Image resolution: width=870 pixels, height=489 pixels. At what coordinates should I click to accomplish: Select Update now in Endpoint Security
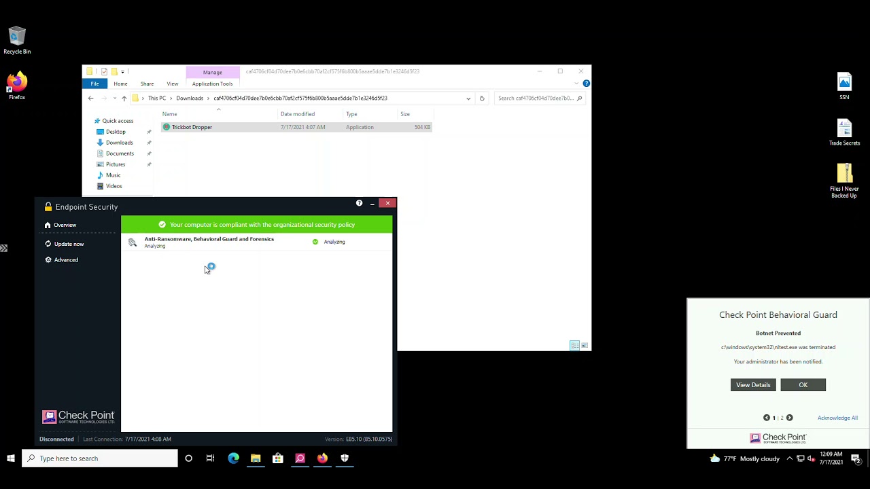[65, 244]
